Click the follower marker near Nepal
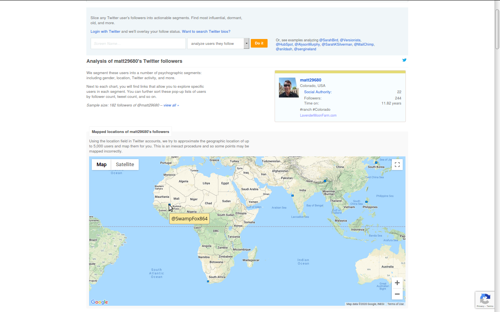This screenshot has width=500, height=312. (325, 181)
